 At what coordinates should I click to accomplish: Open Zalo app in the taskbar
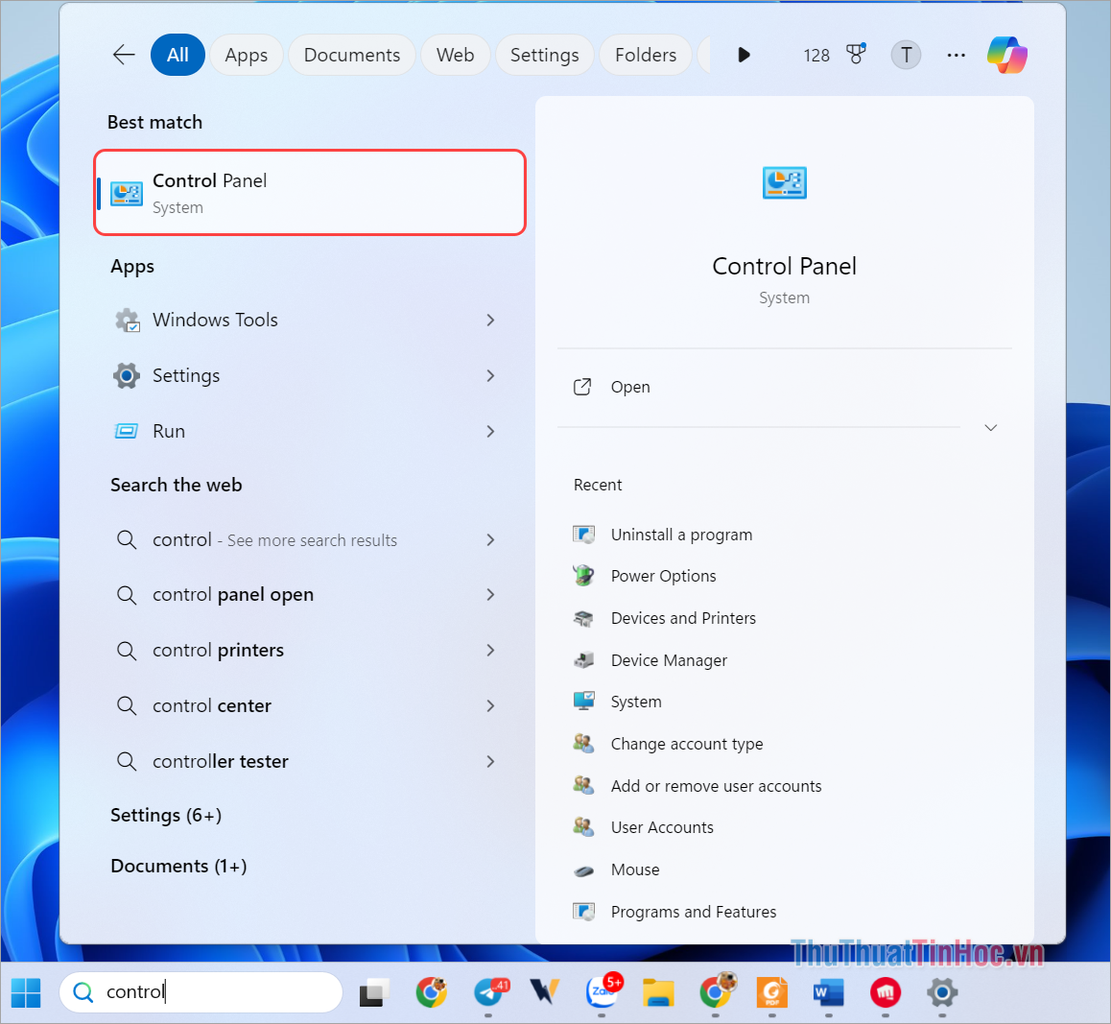click(x=603, y=992)
